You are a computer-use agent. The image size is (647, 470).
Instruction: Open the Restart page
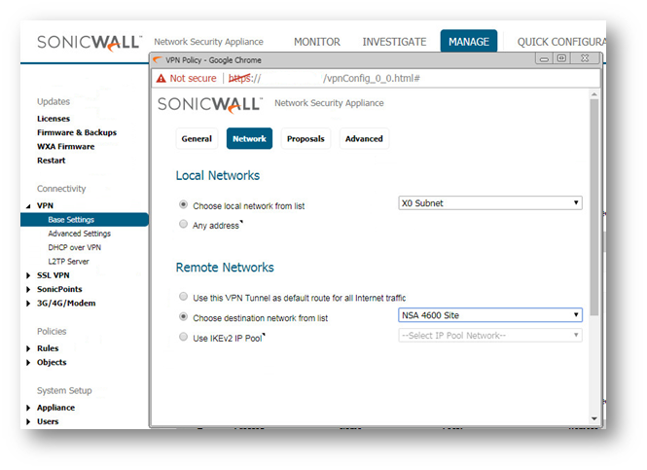52,161
